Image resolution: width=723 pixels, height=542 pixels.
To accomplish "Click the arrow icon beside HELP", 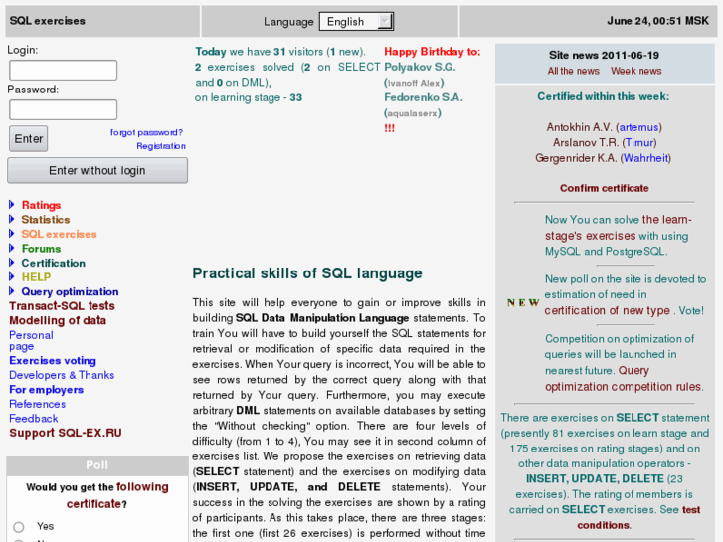I will [12, 276].
